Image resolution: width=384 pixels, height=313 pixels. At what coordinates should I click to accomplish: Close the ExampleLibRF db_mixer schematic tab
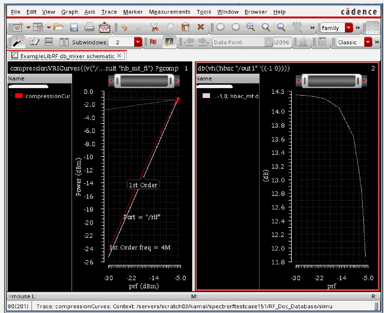tap(119, 56)
